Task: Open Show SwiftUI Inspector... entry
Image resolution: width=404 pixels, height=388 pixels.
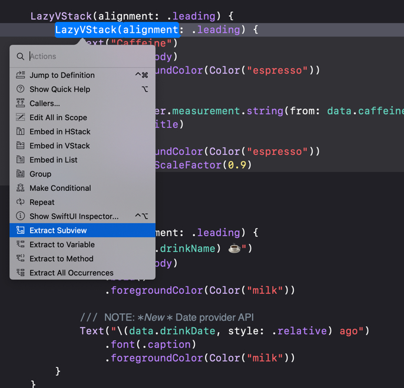Action: [82, 216]
